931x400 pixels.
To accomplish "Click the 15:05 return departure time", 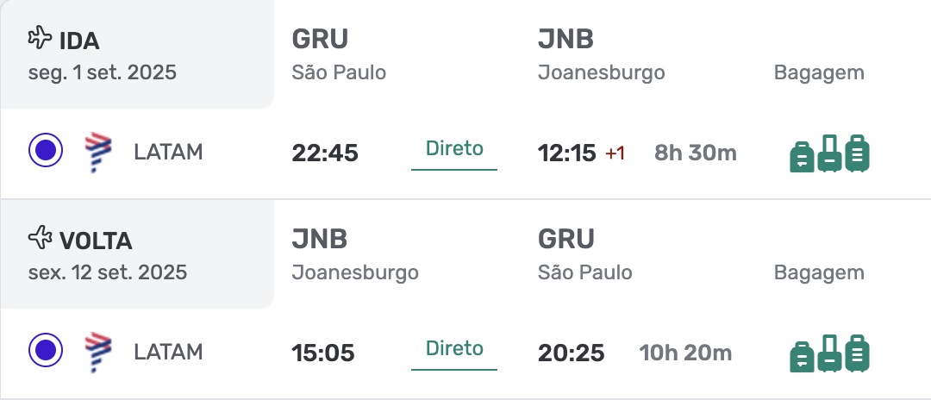I will 323,353.
